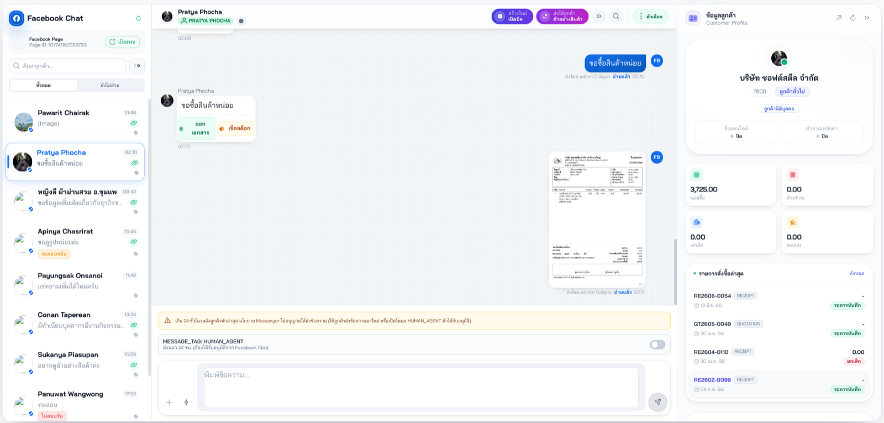Click the ค้างชำระ stat card
The height and width of the screenshot is (423, 884).
[x=827, y=185]
